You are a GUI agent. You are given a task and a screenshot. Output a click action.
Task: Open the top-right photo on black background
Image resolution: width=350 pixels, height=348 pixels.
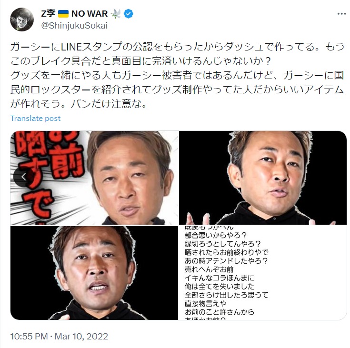[x=263, y=178]
